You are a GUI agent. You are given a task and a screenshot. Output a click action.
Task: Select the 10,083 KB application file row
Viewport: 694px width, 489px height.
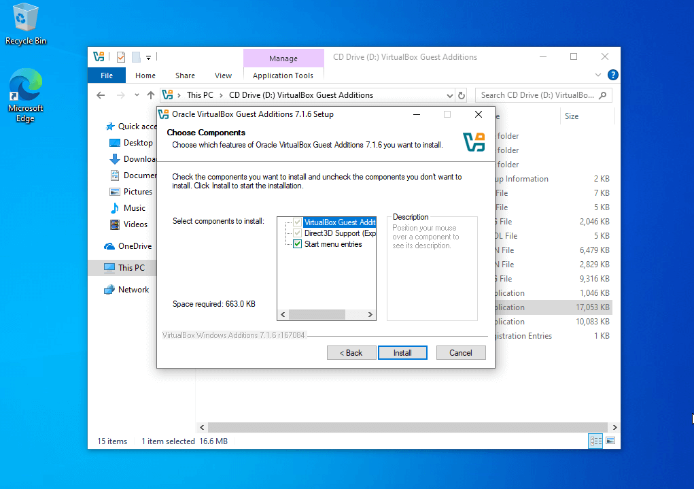point(553,322)
